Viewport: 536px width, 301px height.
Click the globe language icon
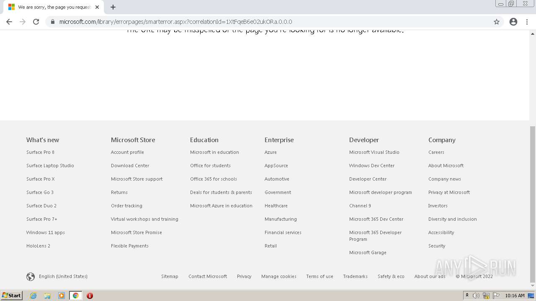point(31,276)
